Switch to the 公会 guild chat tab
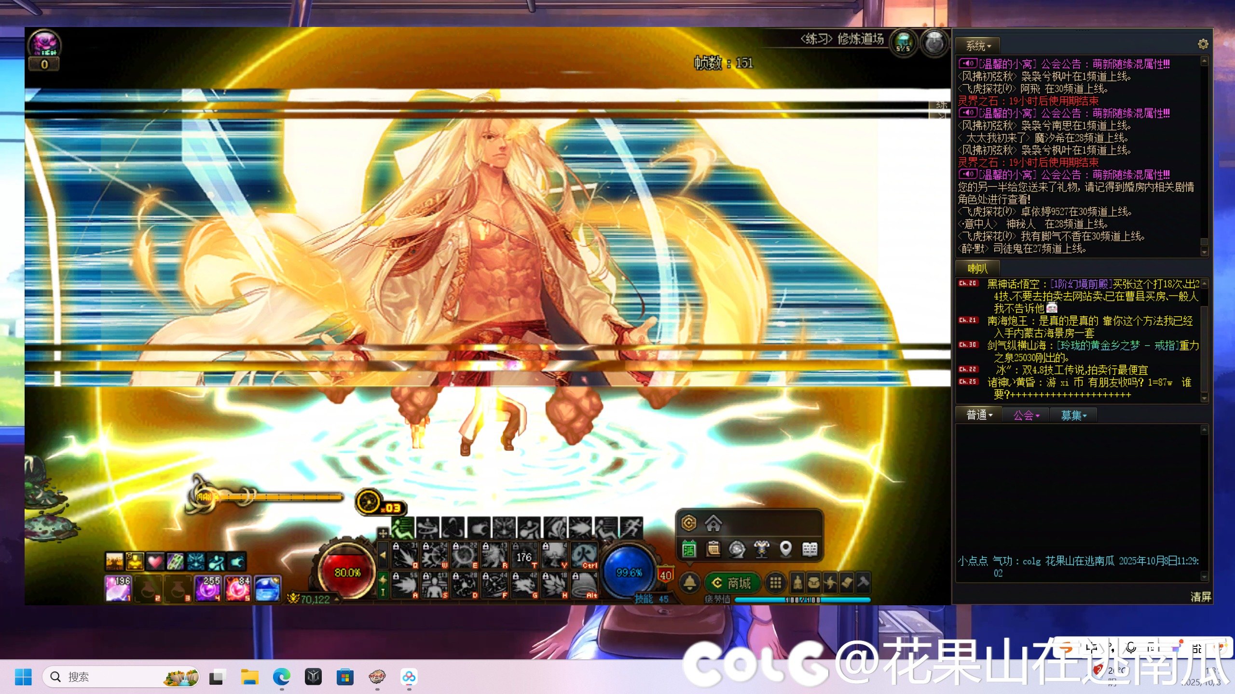Screen dimensions: 1235x694 point(1026,415)
